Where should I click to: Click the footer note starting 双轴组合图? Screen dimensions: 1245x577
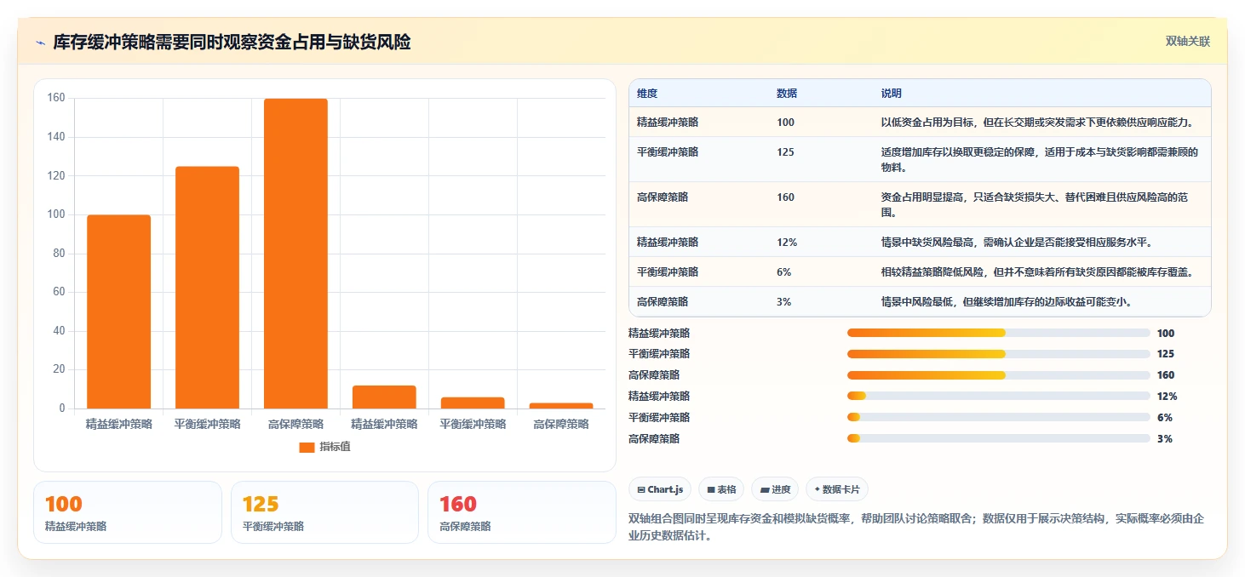tap(916, 527)
